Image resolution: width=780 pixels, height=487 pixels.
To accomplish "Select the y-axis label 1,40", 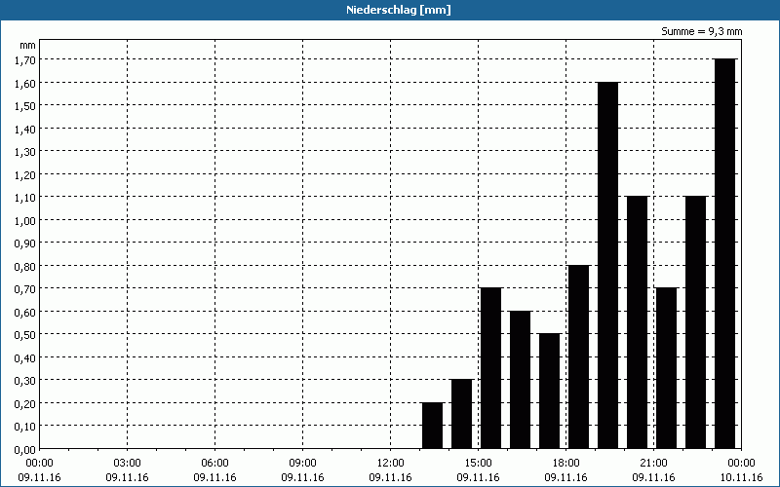I will [x=25, y=130].
